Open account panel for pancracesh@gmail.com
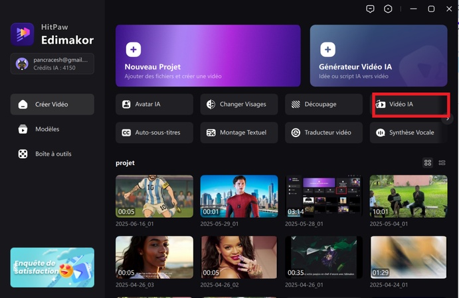 click(52, 64)
